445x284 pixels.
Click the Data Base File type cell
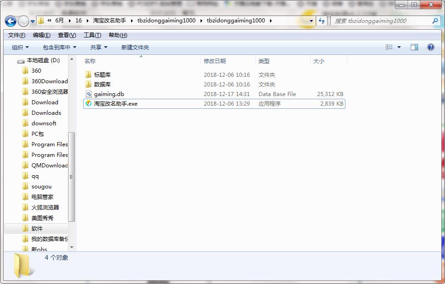pos(277,94)
